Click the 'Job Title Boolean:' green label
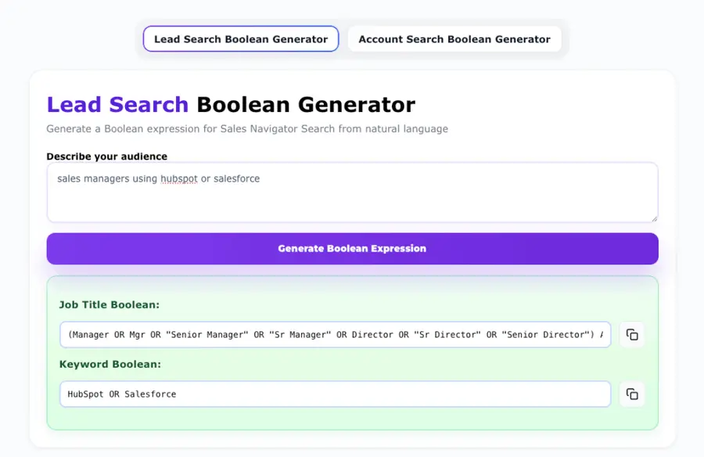This screenshot has height=457, width=704. [100, 304]
